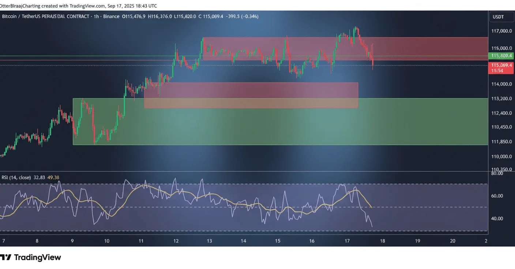Select the green 115,809.4 price tag
The height and width of the screenshot is (269, 515).
501,56
